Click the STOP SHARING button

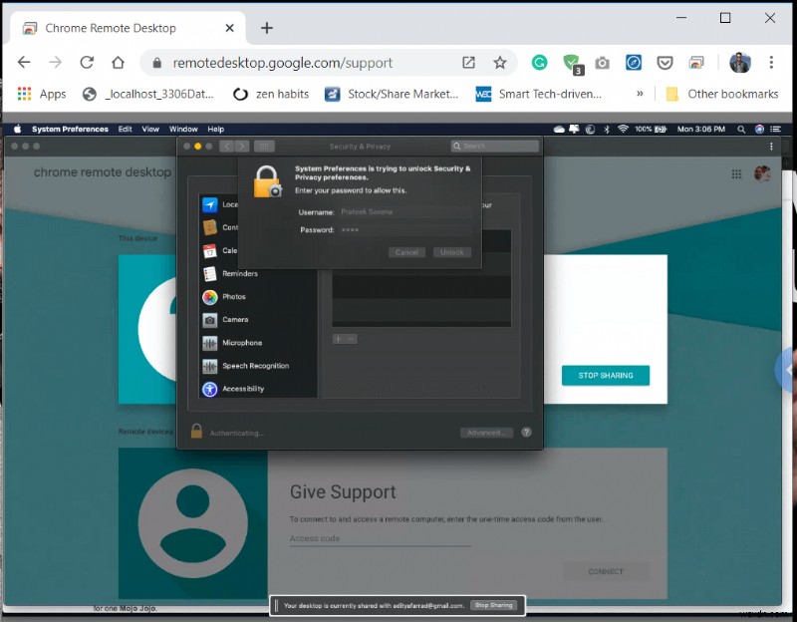(x=605, y=376)
